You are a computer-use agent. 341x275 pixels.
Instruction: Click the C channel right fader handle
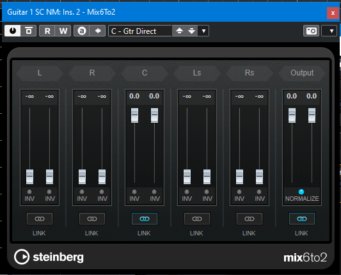tap(154, 115)
